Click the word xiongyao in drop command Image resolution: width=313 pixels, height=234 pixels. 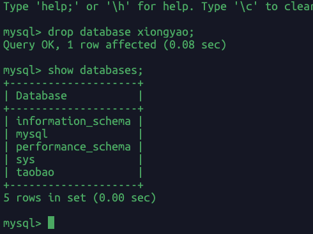coord(165,33)
